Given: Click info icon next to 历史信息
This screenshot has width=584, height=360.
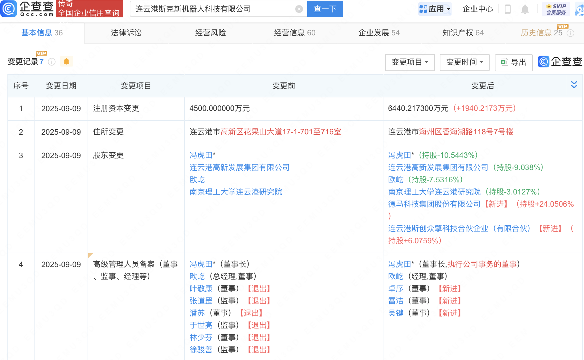Looking at the screenshot, I should point(570,33).
